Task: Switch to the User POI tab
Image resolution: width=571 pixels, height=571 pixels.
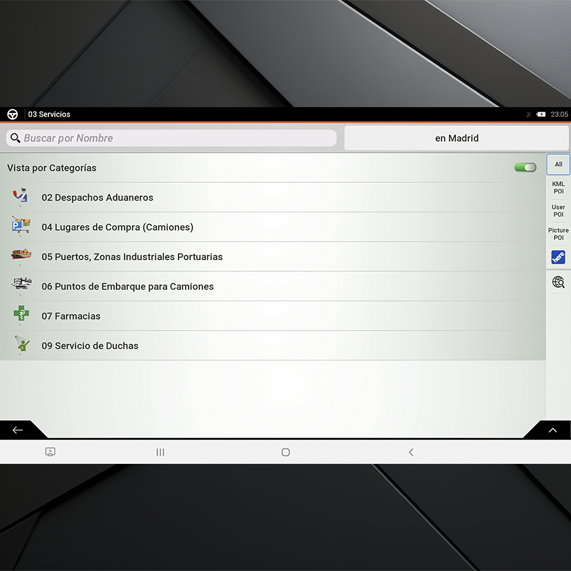Action: [x=558, y=211]
